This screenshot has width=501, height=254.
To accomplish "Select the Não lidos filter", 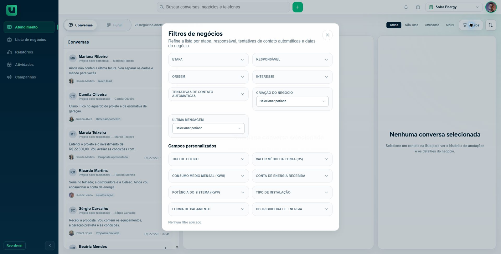I will [x=411, y=25].
